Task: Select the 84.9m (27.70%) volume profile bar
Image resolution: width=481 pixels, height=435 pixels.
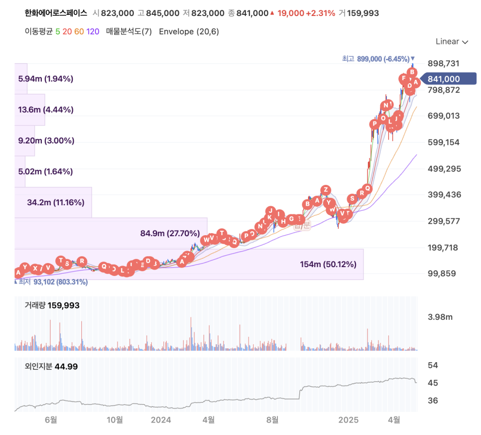Action: click(x=111, y=233)
